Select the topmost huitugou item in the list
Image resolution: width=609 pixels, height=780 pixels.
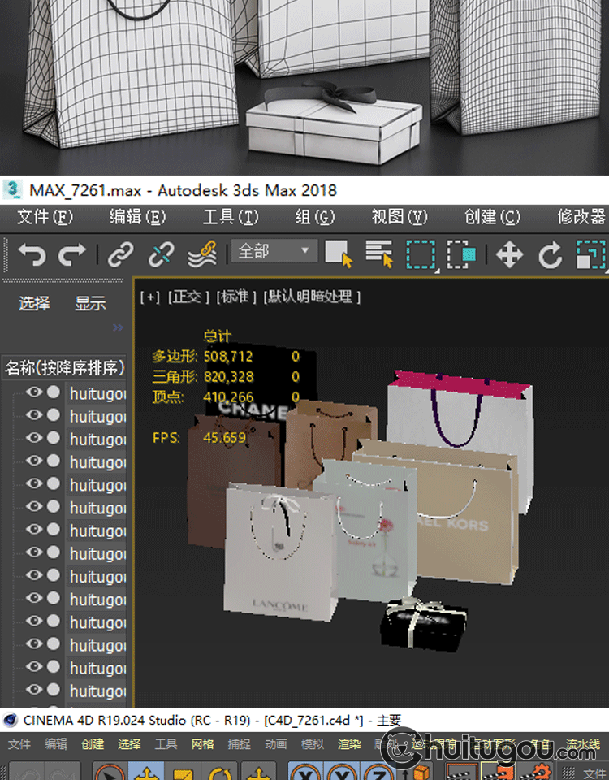pos(97,393)
